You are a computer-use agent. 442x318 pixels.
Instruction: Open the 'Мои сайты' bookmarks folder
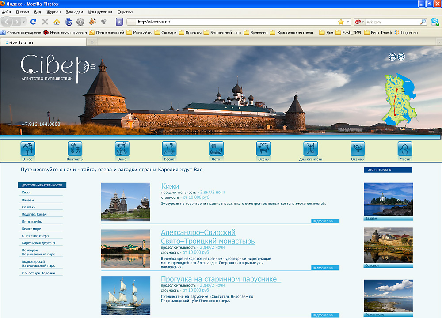click(139, 33)
